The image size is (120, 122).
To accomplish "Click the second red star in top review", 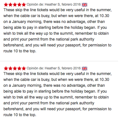I will click(x=10, y=4).
